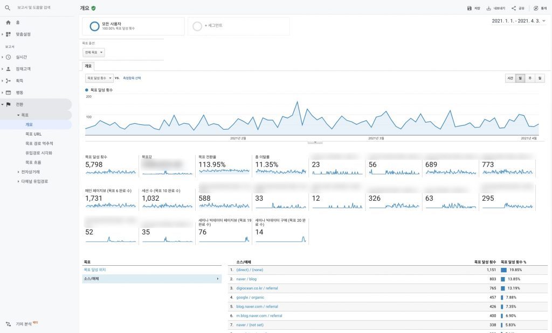Click the Realtime (실시간) clock icon

pos(8,57)
